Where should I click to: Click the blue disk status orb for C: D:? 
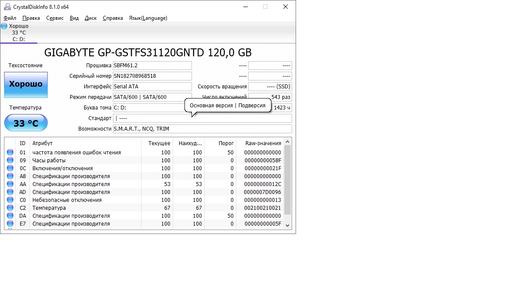(x=4, y=26)
